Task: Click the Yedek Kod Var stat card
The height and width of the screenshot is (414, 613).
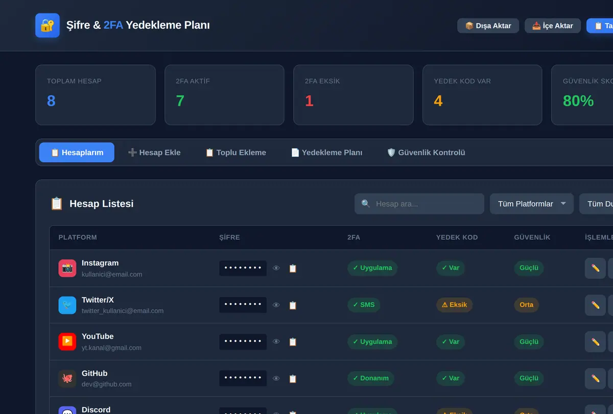Action: point(482,95)
